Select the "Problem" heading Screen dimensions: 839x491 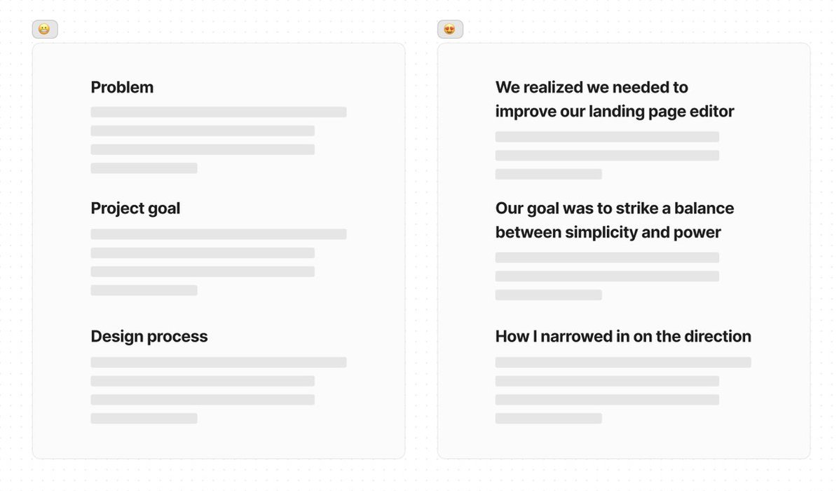point(122,88)
